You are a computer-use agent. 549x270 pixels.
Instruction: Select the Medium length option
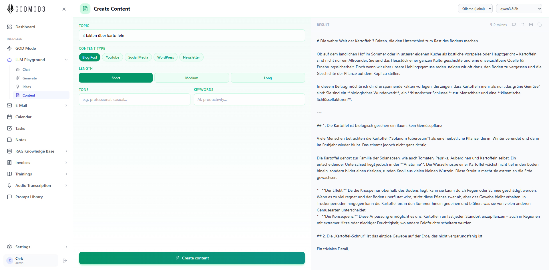coord(192,78)
